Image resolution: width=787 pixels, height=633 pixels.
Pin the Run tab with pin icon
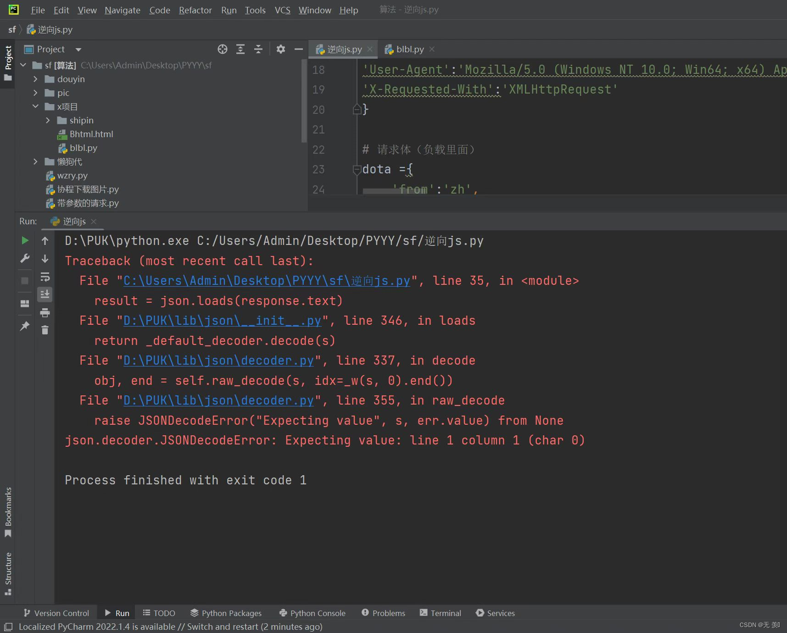[x=25, y=326]
